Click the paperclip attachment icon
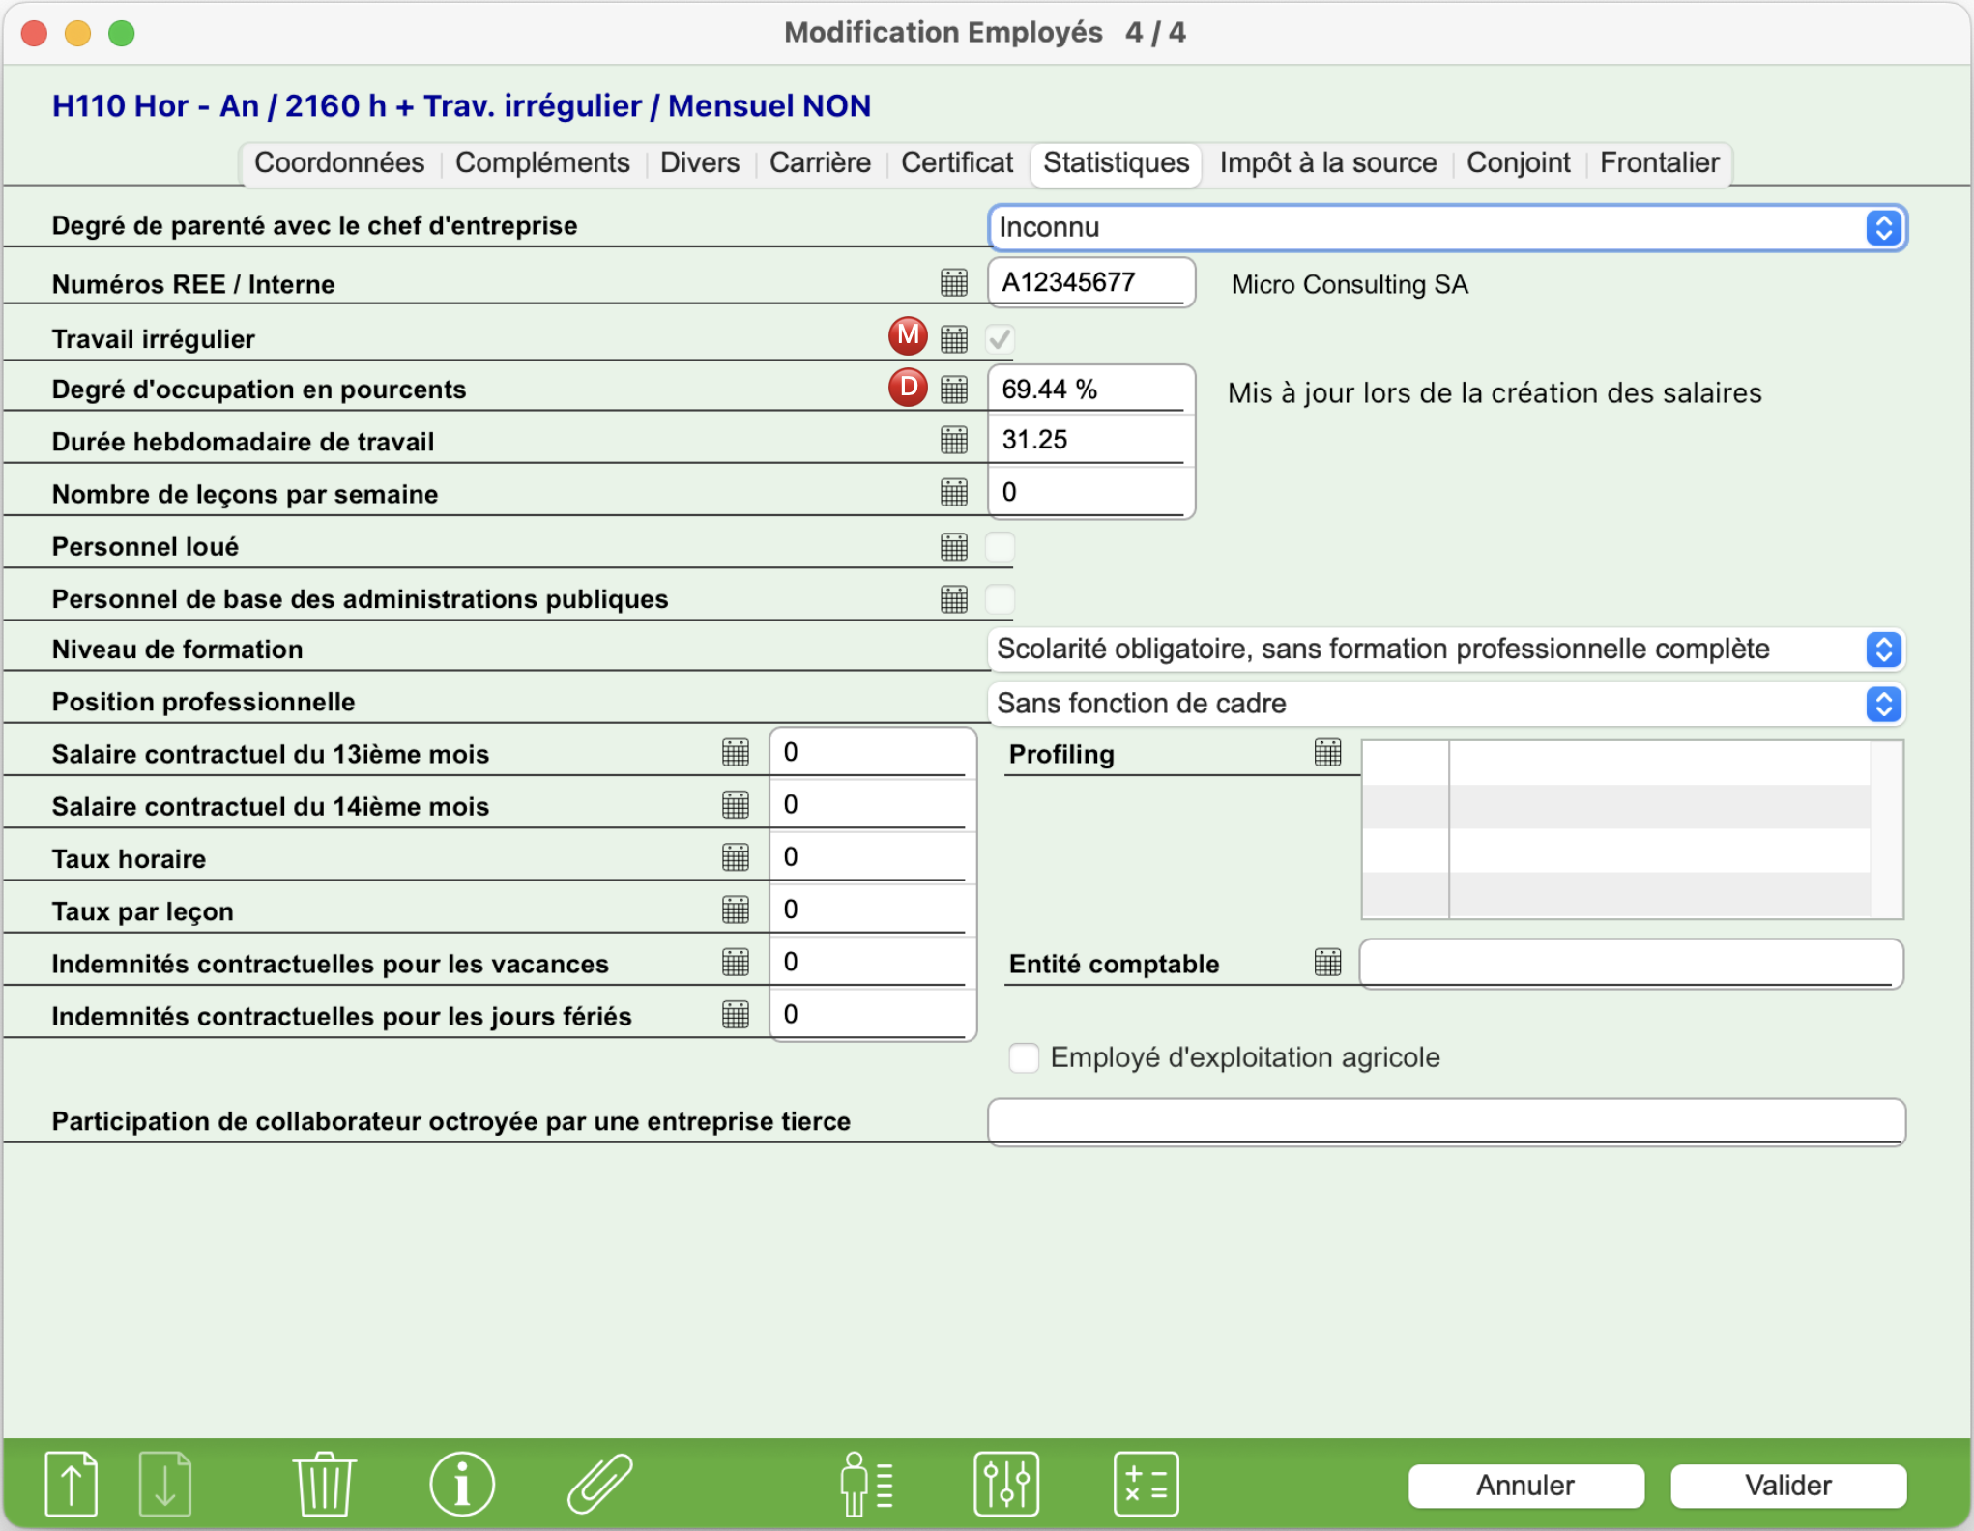 point(600,1484)
